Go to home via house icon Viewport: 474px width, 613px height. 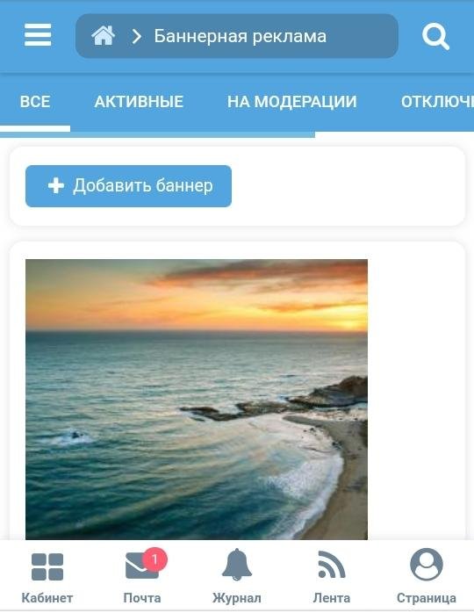point(104,36)
